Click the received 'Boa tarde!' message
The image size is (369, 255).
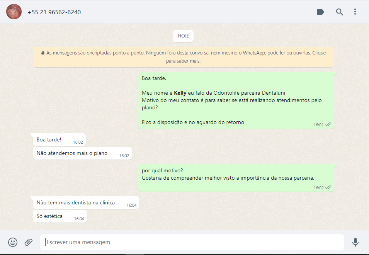tap(49, 139)
